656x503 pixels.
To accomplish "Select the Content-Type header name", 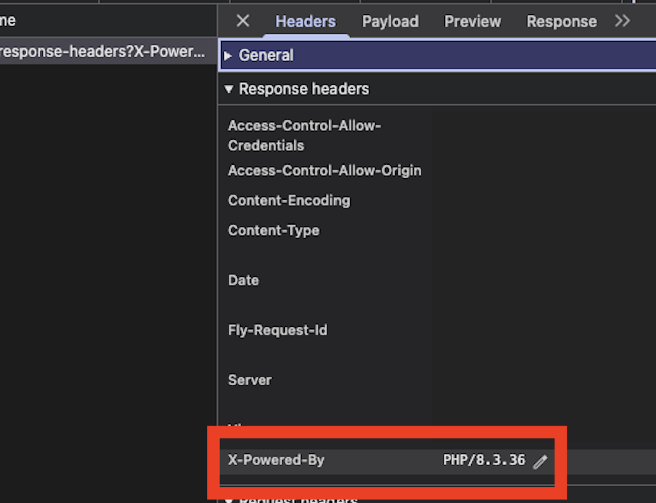I will click(x=274, y=231).
